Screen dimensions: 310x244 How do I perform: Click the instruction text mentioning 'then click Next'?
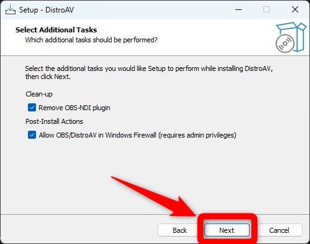149,72
